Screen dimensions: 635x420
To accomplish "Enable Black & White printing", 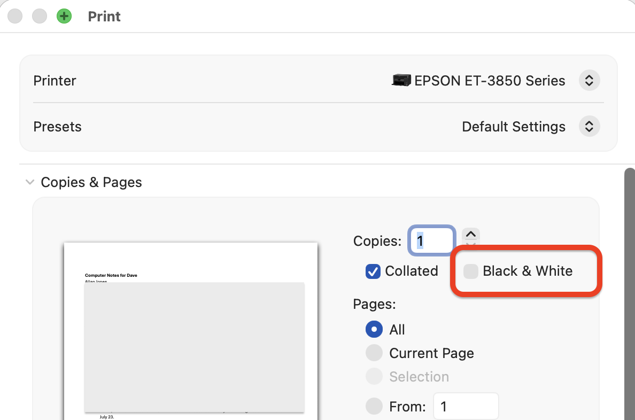I will pos(470,271).
